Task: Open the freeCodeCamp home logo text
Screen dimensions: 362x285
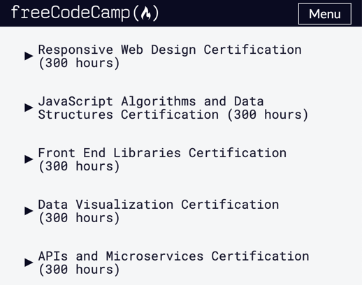Action: point(71,13)
